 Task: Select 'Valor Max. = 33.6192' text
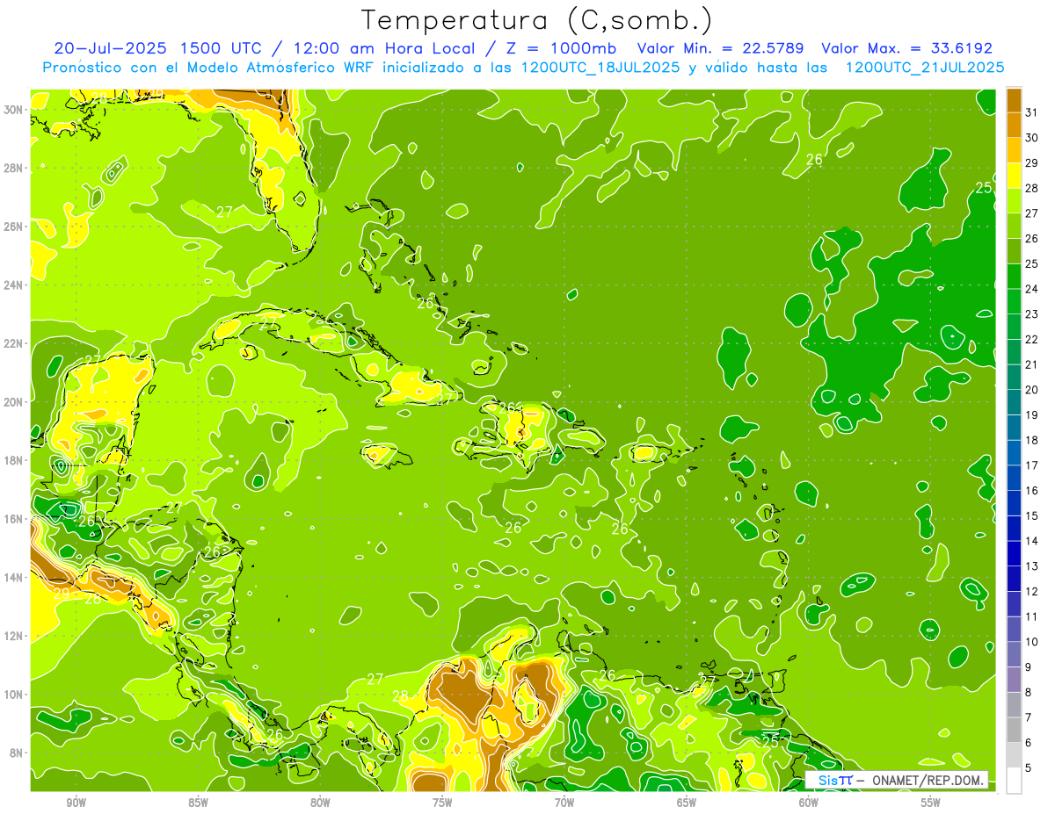906,48
